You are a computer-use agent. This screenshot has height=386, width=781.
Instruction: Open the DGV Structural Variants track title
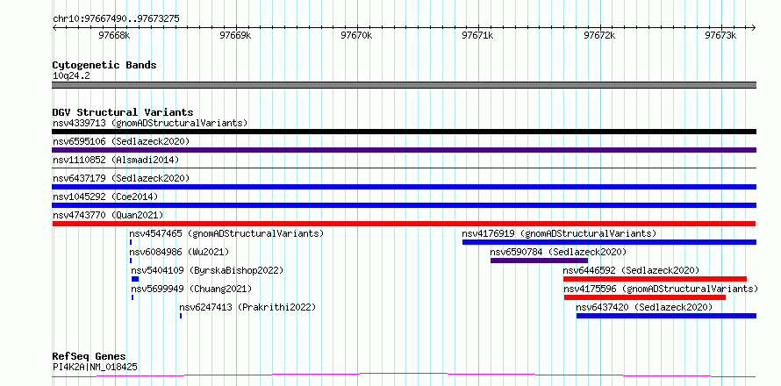[x=123, y=112]
